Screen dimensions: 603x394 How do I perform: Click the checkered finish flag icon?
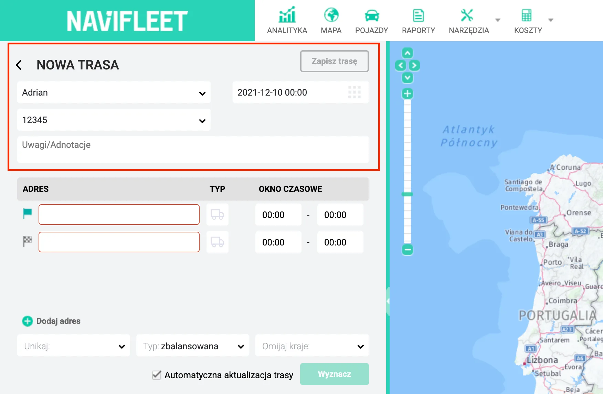pyautogui.click(x=27, y=241)
